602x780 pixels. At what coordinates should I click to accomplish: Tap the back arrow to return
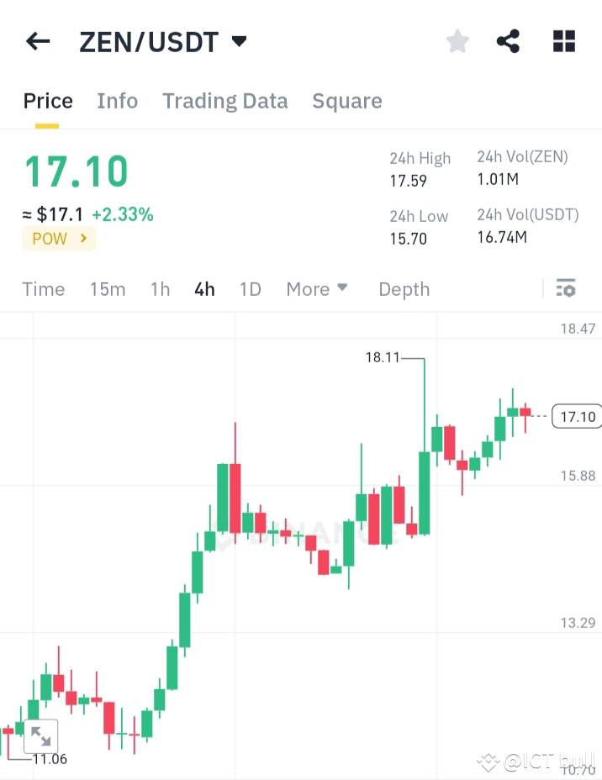pyautogui.click(x=37, y=40)
